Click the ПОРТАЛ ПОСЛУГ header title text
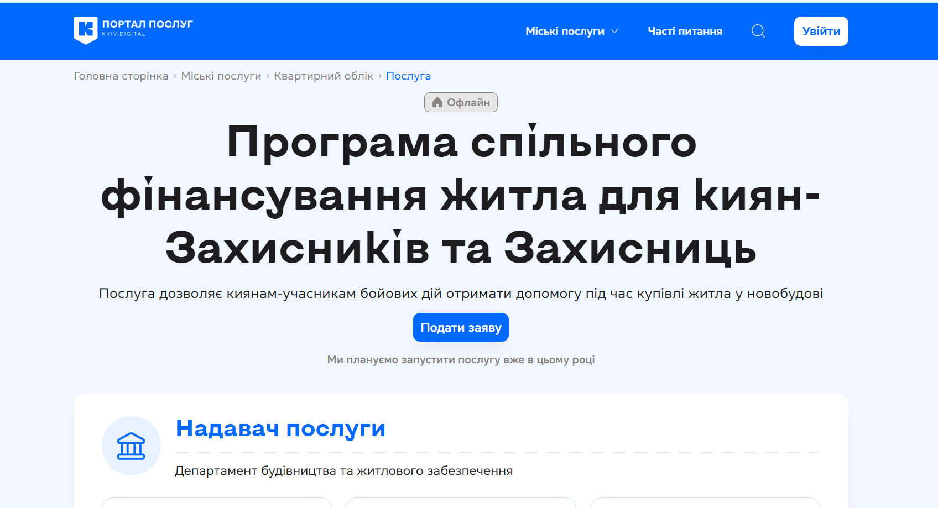The image size is (938, 508). click(x=148, y=24)
